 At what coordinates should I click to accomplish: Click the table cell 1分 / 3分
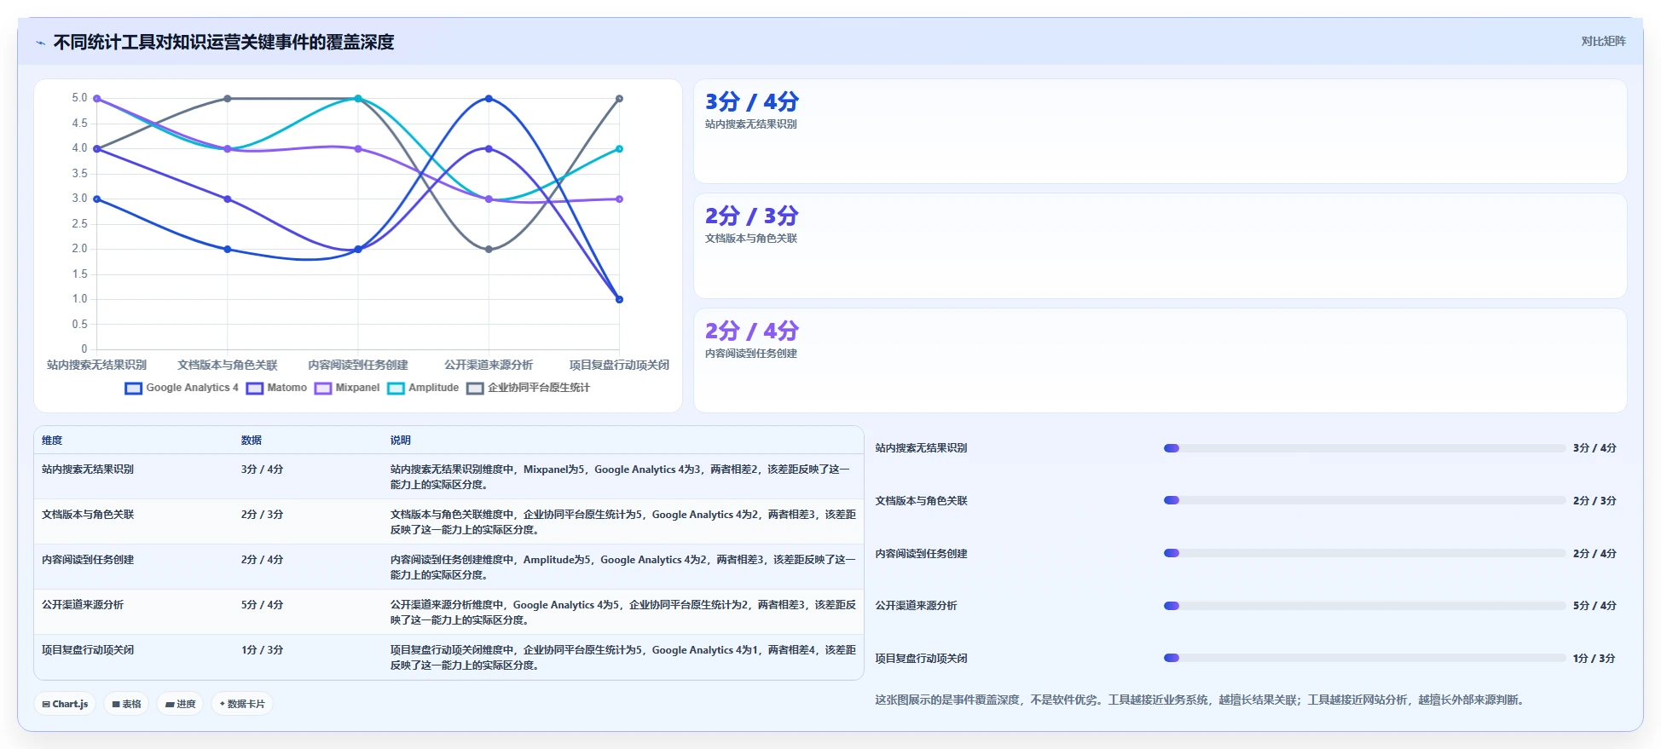(262, 650)
